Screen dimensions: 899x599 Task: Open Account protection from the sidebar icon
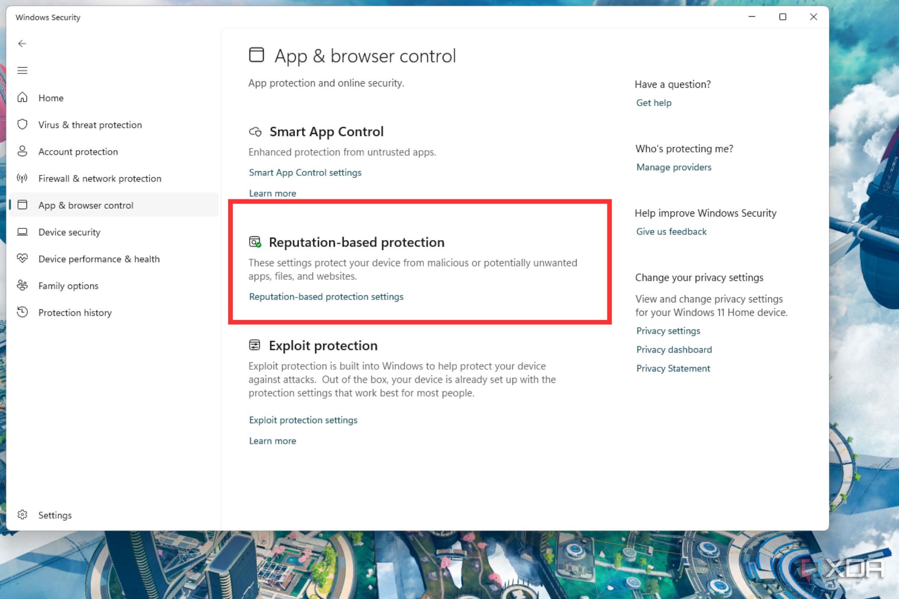(22, 151)
